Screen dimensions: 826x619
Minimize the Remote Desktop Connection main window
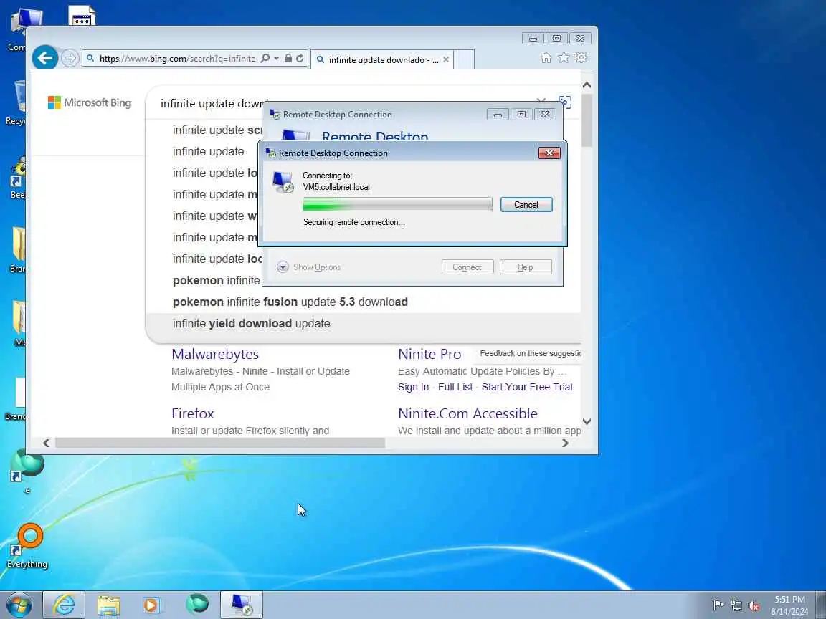[498, 114]
